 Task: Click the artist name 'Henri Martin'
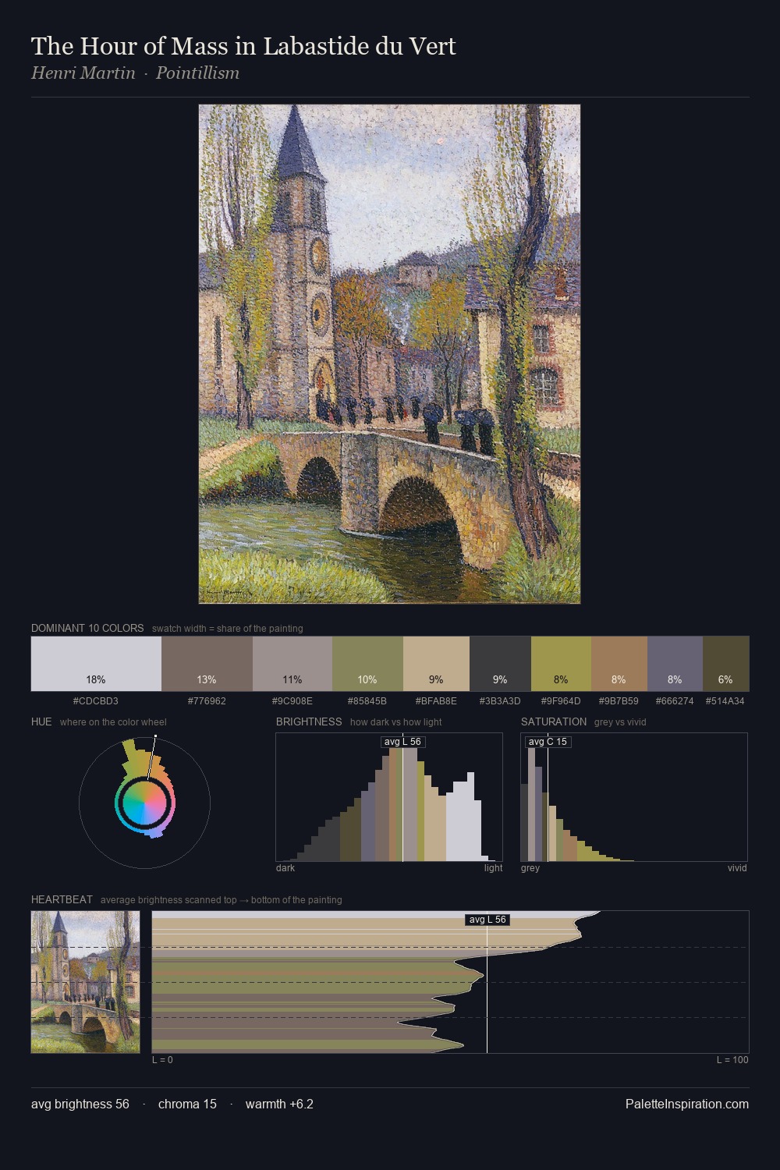[x=83, y=73]
